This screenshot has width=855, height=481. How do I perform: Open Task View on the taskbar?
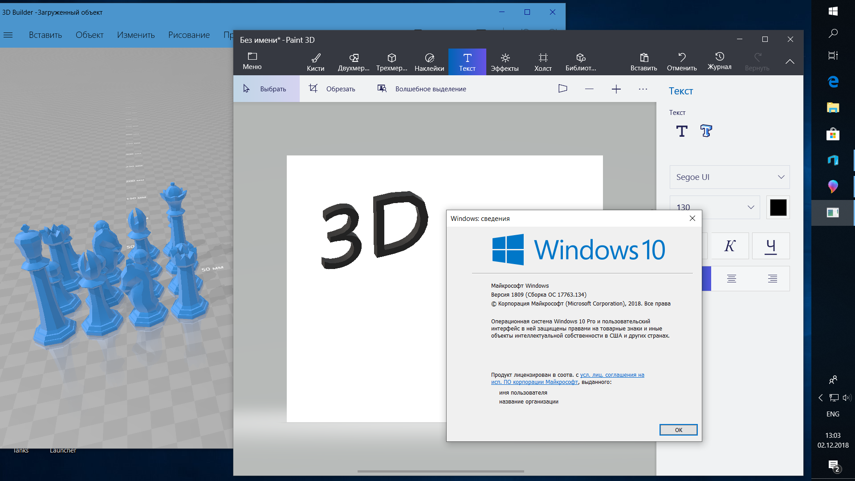pyautogui.click(x=833, y=56)
